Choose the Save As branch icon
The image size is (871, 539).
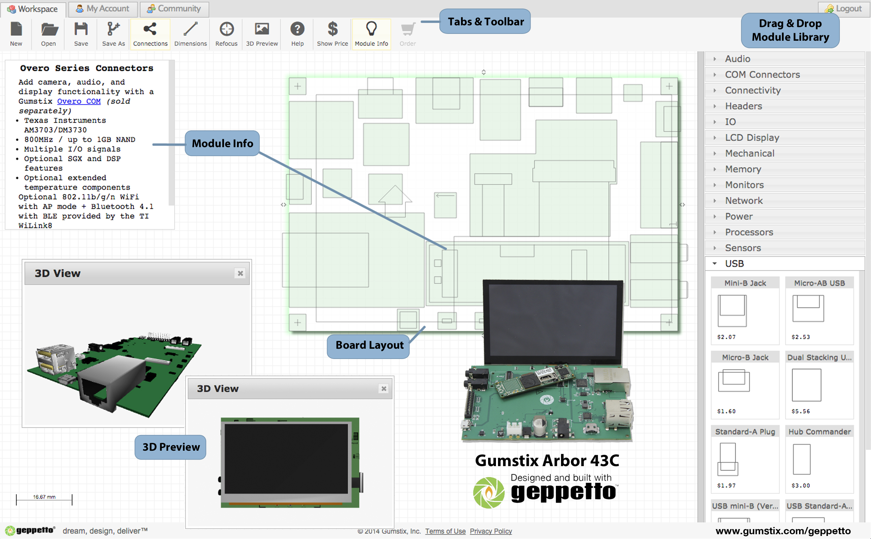(x=113, y=34)
